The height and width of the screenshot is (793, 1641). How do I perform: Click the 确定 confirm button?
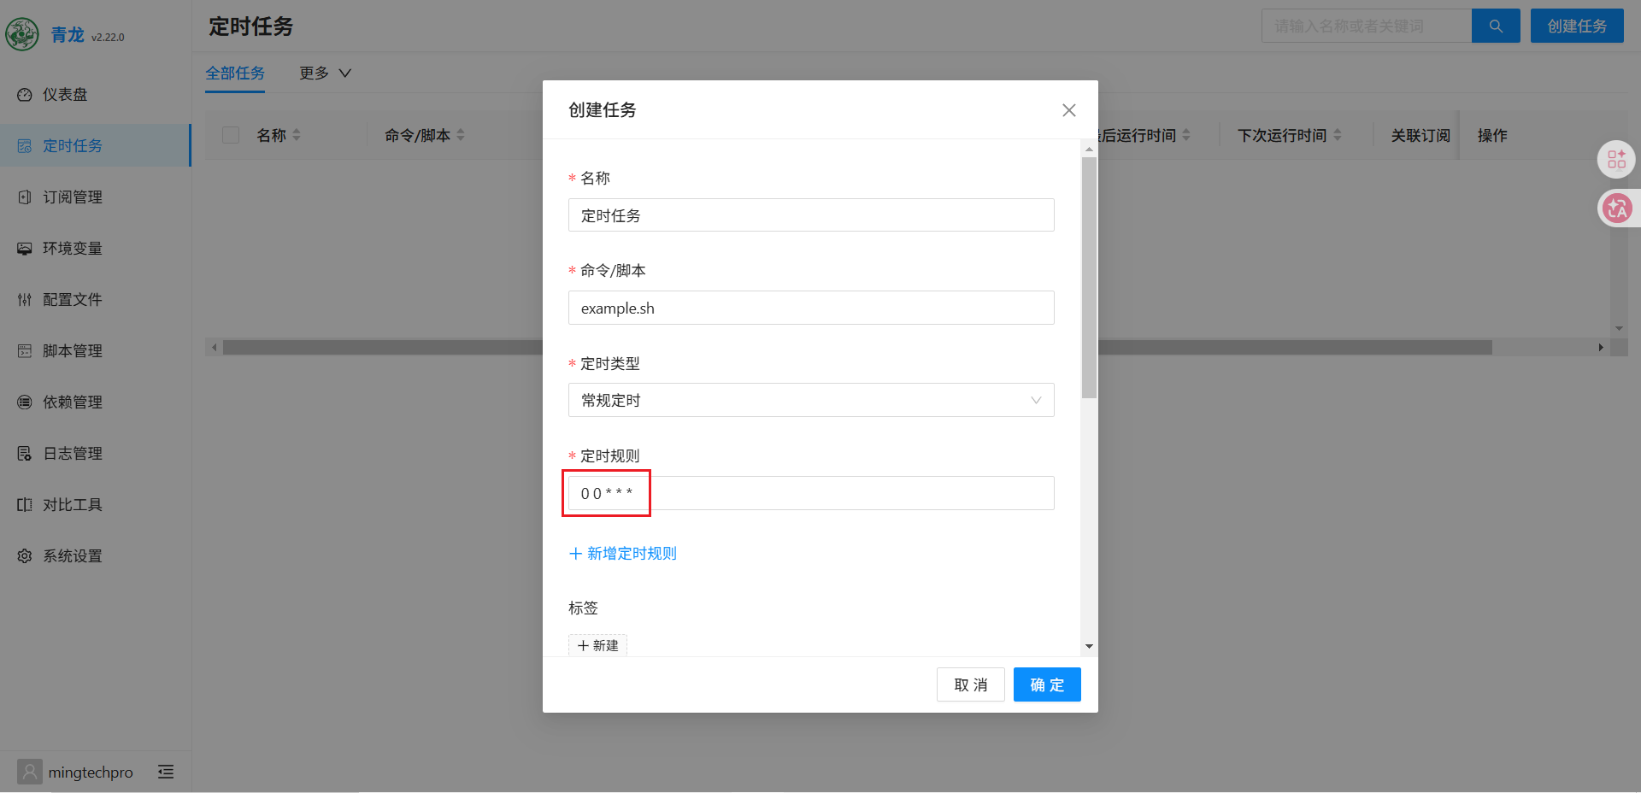(1047, 684)
